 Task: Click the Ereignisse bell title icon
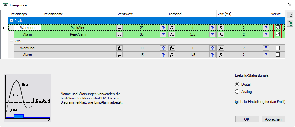pos(6,5)
